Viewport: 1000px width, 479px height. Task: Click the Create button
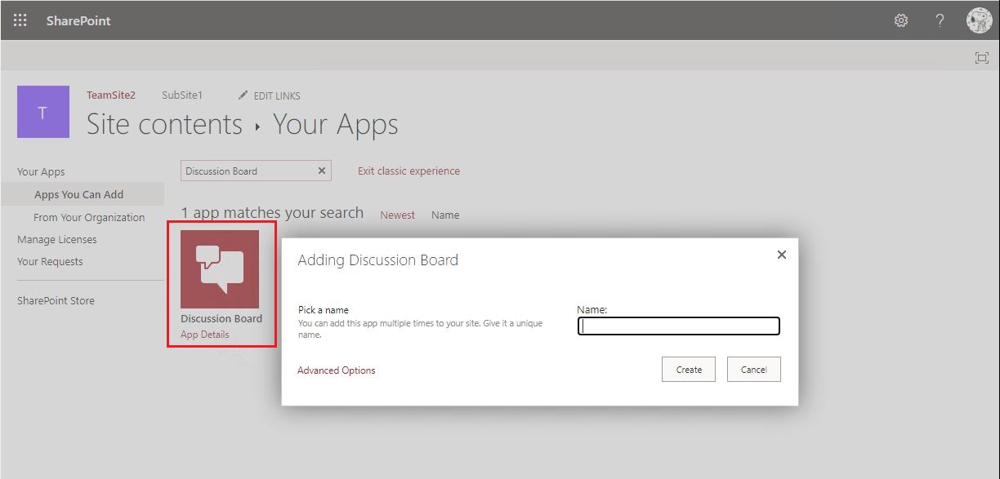click(689, 369)
